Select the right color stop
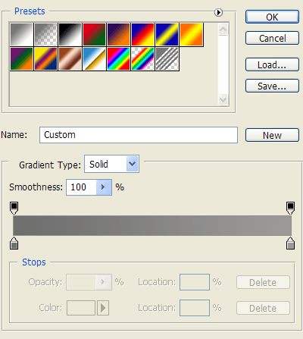The width and height of the screenshot is (303, 339). 290,243
